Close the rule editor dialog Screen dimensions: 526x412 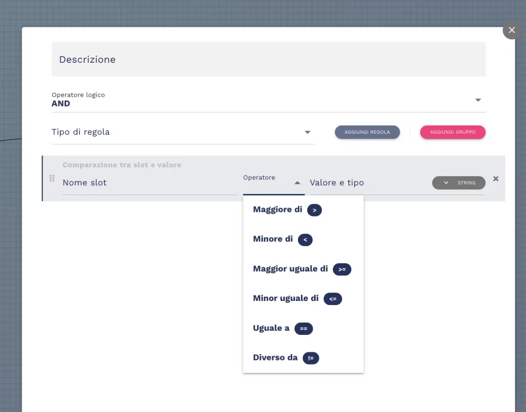point(512,30)
